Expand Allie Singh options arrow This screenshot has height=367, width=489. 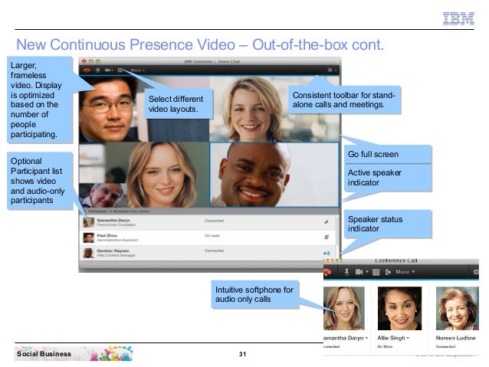tap(408, 338)
